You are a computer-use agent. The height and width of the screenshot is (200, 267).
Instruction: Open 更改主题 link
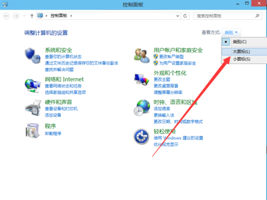162,79
